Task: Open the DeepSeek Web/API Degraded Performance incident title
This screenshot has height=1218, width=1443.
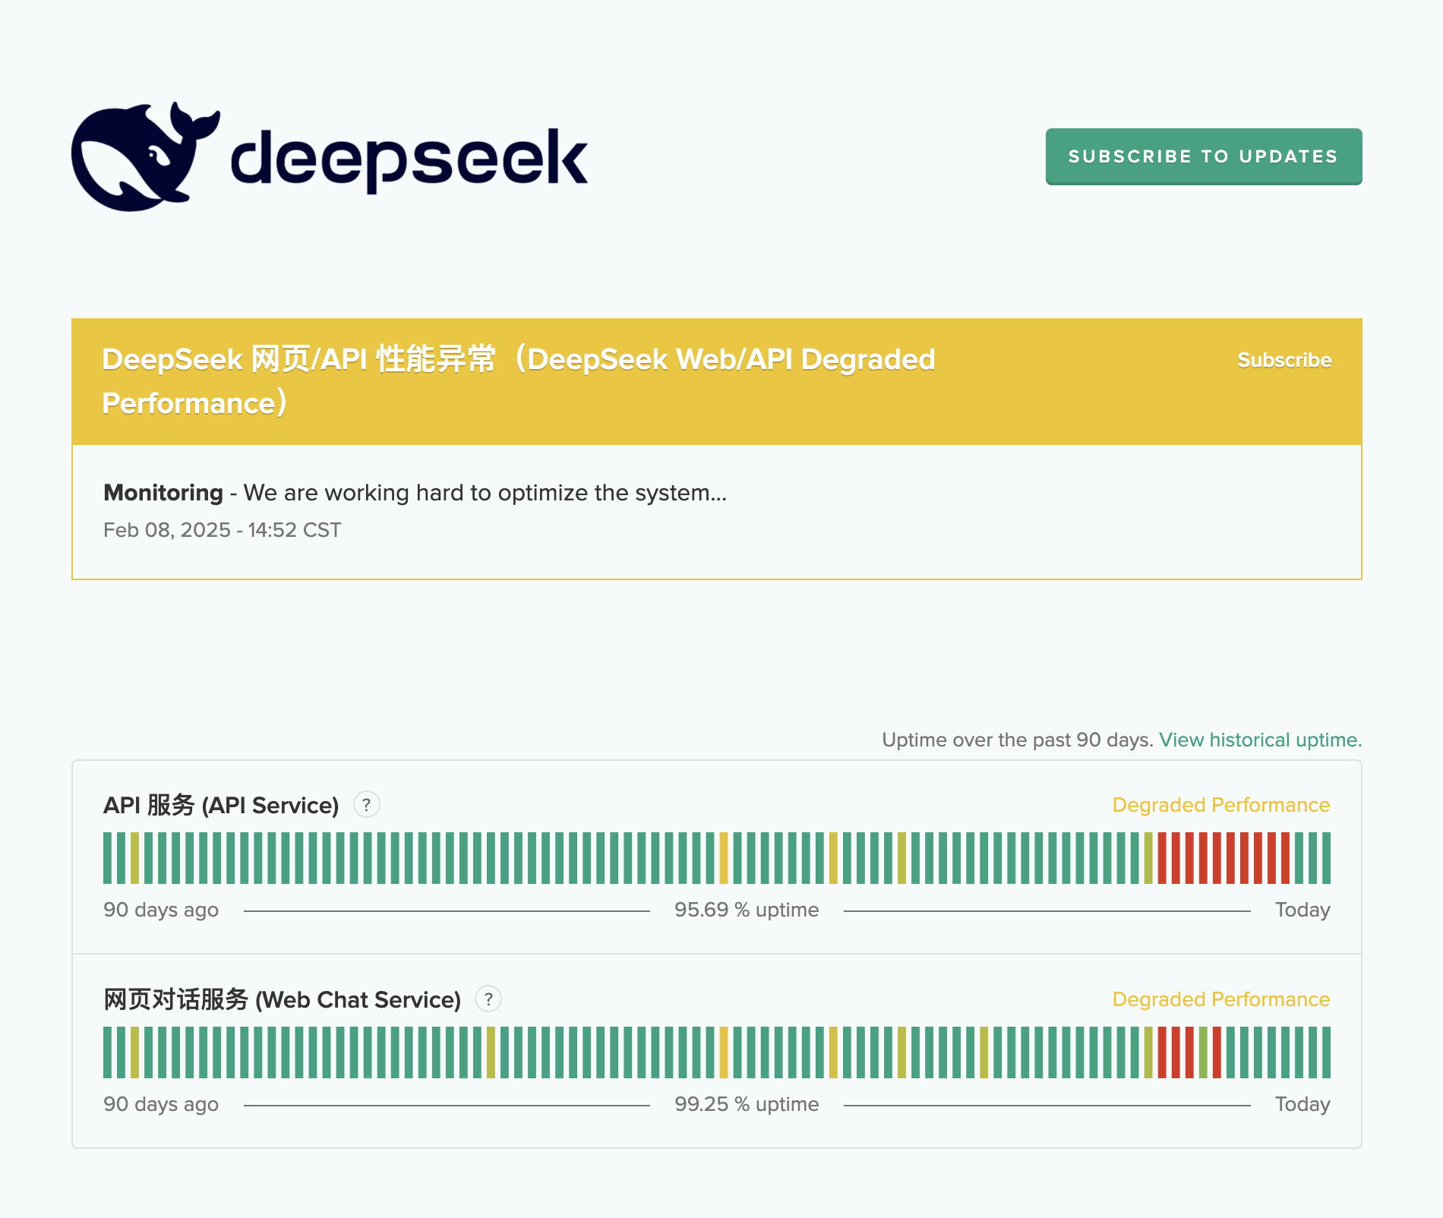Action: click(519, 381)
